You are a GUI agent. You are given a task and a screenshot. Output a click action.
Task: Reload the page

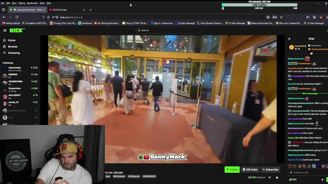pos(17,17)
